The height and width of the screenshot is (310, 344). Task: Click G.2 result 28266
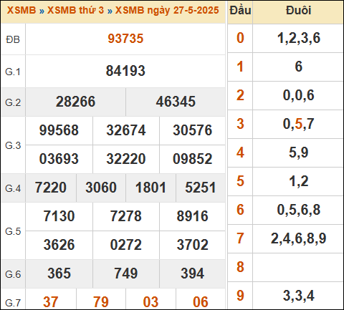click(75, 102)
